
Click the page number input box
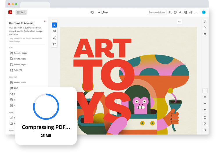(x=205, y=91)
